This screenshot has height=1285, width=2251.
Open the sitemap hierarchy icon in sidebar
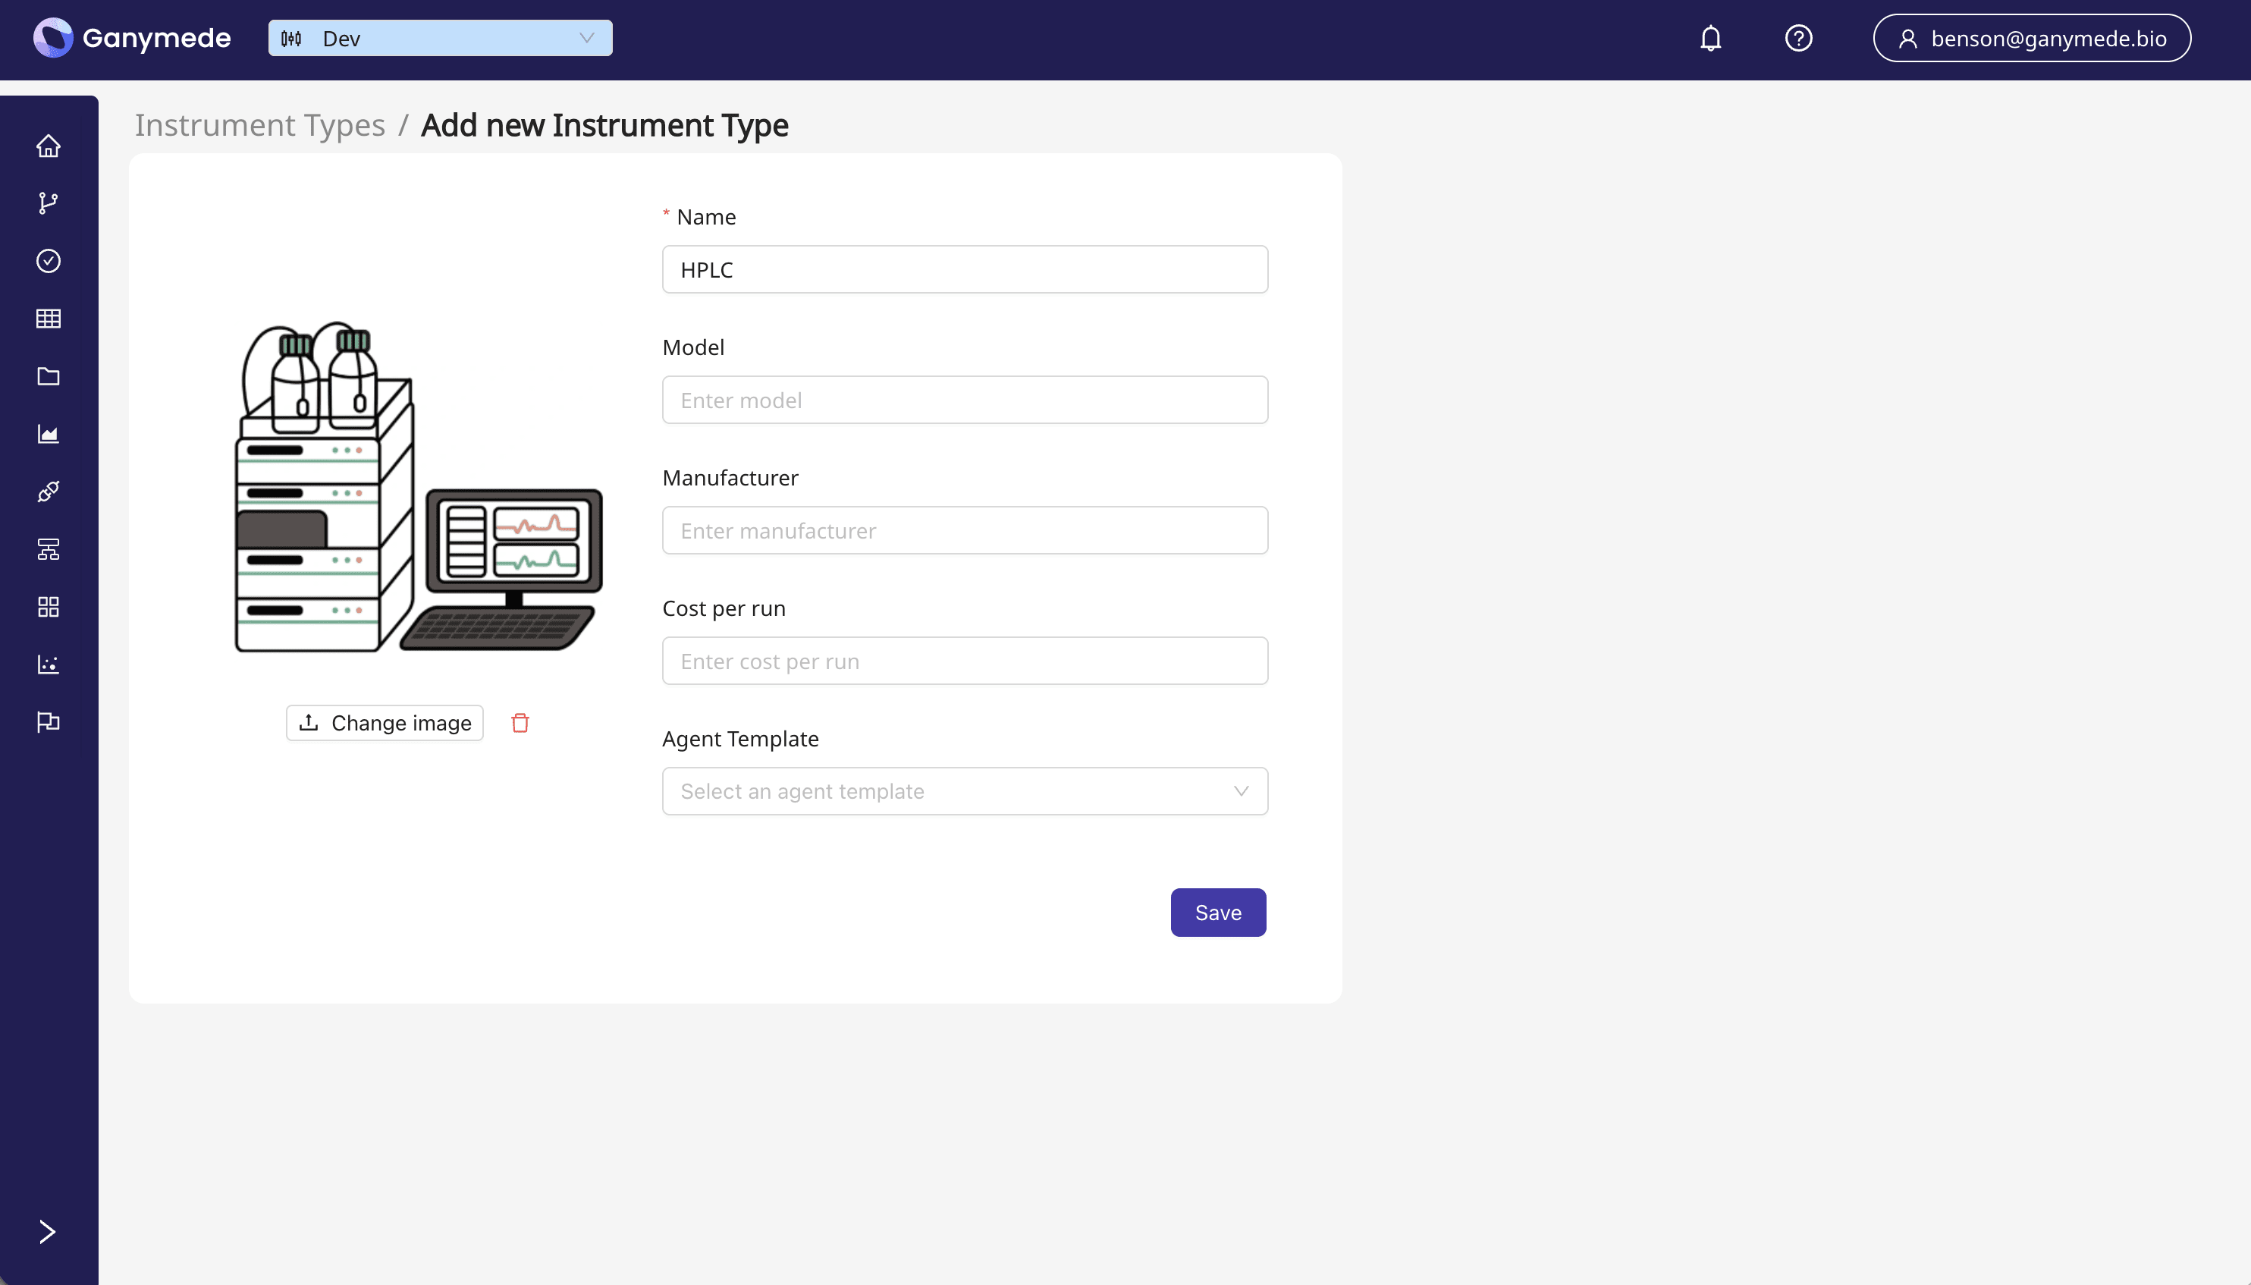pos(49,549)
